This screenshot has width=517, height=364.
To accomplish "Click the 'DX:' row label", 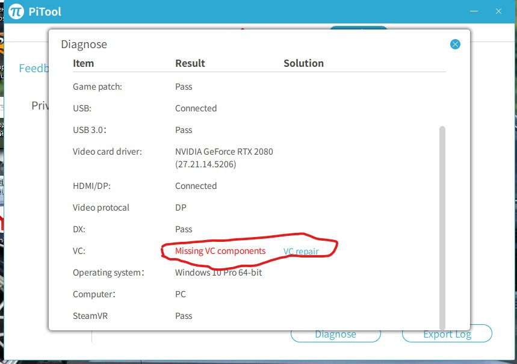I will tap(79, 229).
